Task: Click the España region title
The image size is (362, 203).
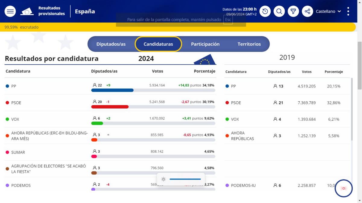Action: (85, 11)
